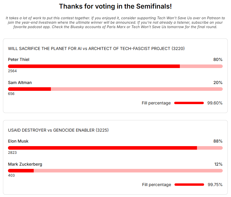
Task: Click the Sam Altman candidate name
Action: (x=20, y=83)
